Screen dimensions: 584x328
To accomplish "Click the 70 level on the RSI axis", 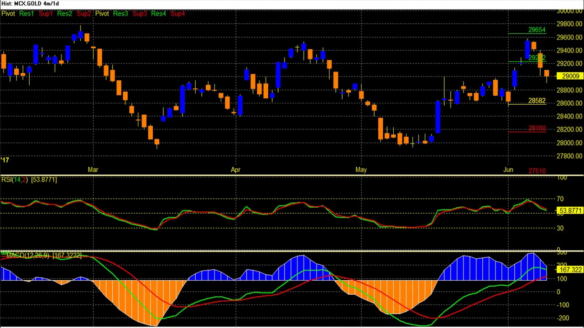I will (560, 199).
